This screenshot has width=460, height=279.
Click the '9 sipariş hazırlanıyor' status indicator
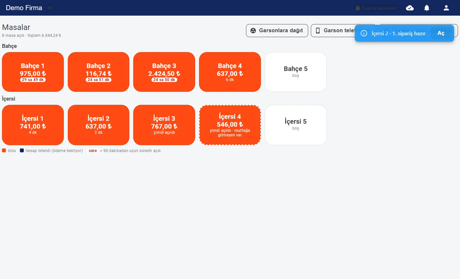point(376,8)
